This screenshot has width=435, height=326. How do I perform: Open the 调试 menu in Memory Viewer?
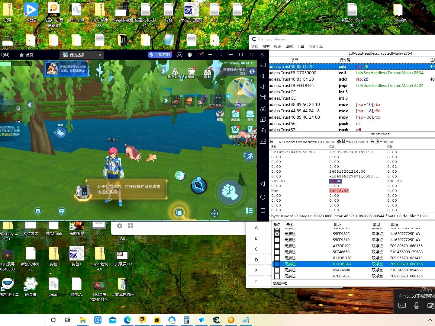pyautogui.click(x=289, y=46)
